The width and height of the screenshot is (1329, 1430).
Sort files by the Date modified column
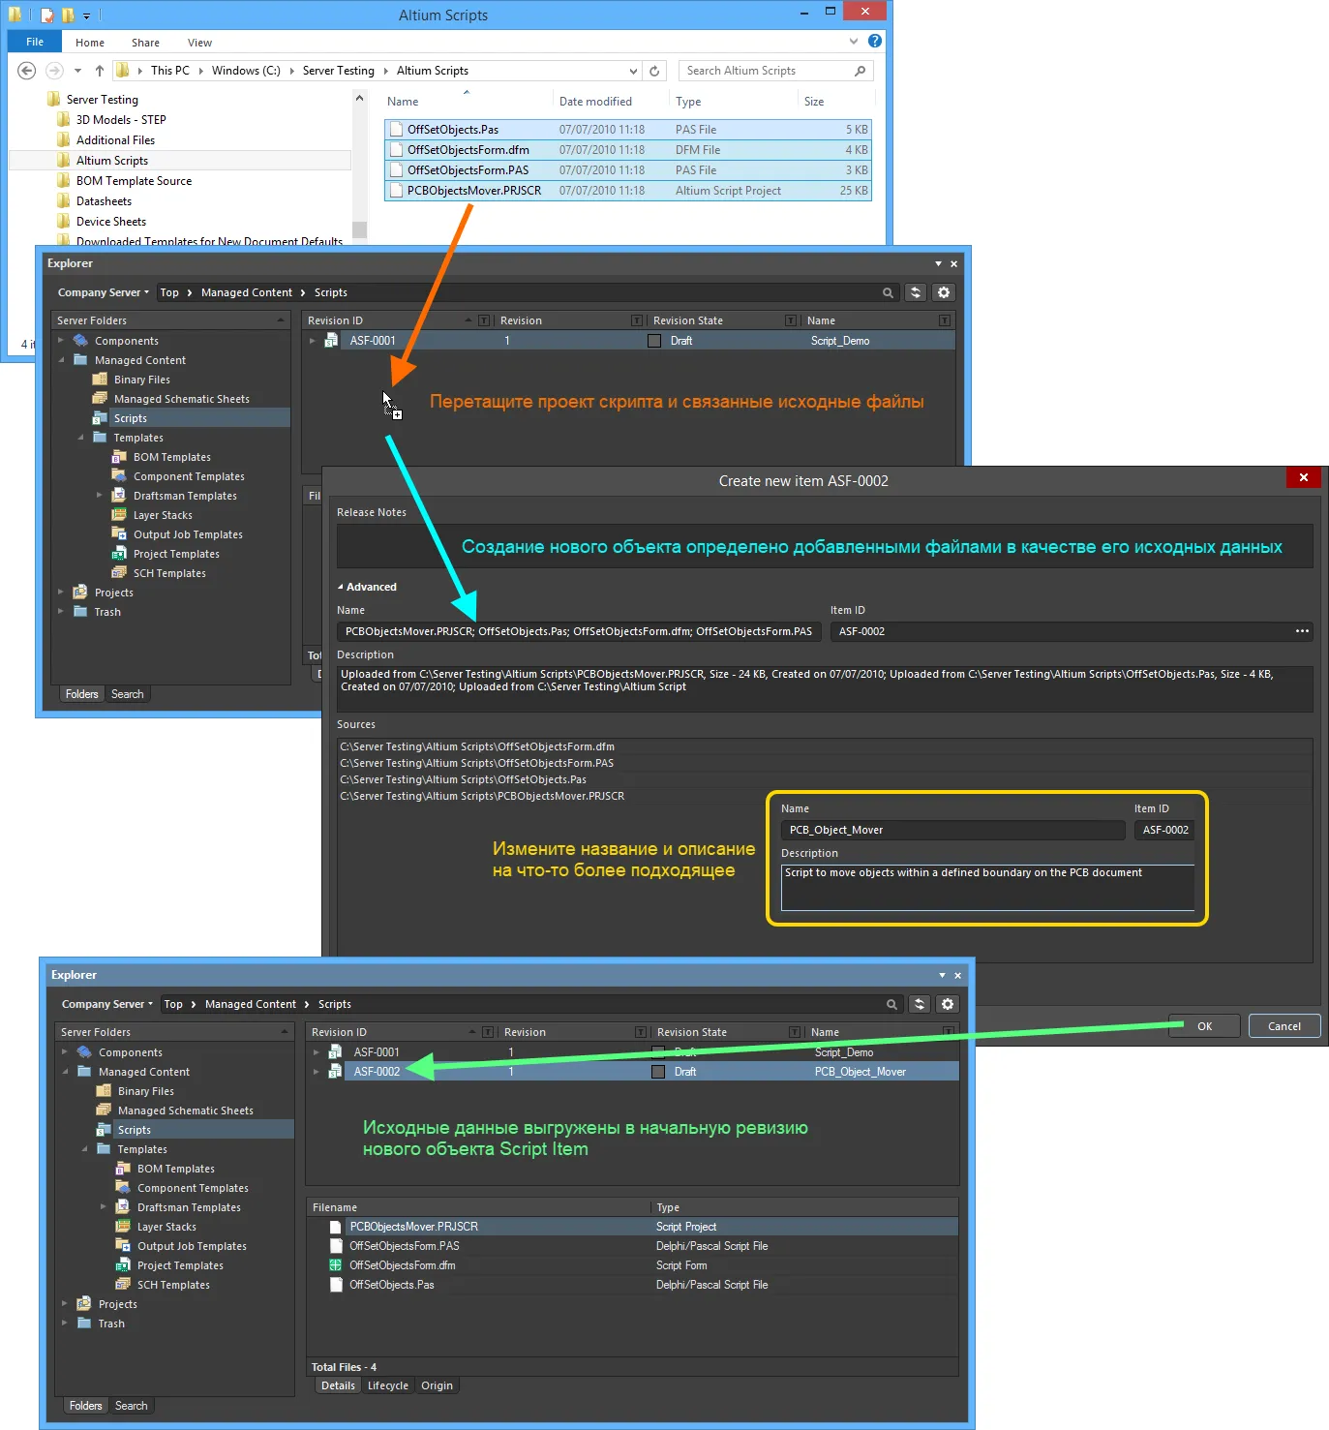pos(595,102)
